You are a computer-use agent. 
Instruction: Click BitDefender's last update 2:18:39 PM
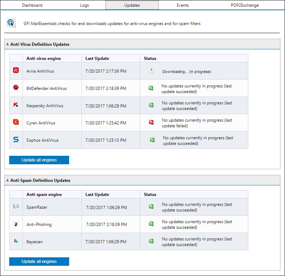(106, 88)
